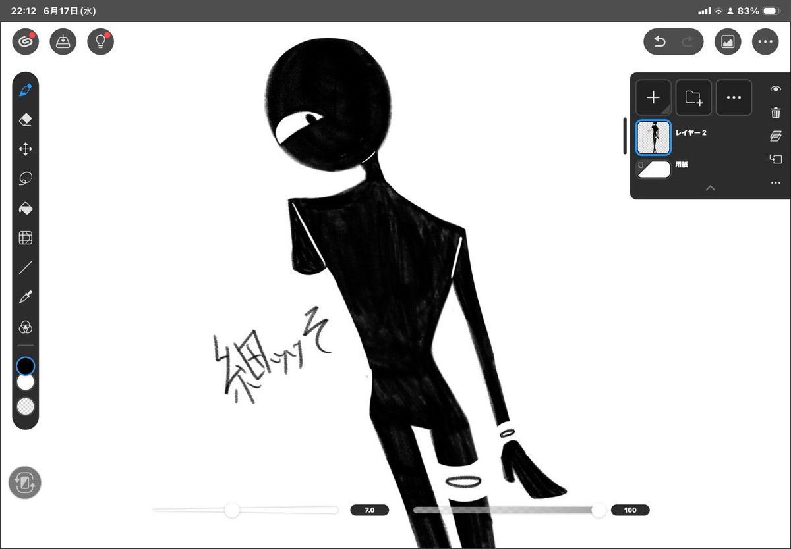Screen dimensions: 791x549
Task: Tap the 用紙 layer name
Action: click(682, 165)
